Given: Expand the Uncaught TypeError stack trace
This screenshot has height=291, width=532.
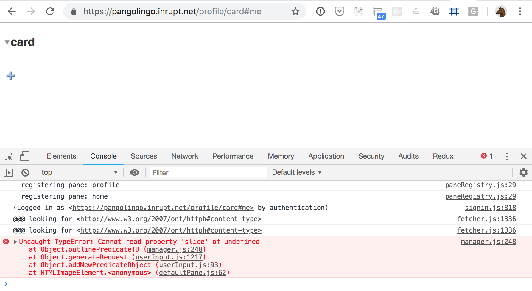Looking at the screenshot, I should [15, 242].
